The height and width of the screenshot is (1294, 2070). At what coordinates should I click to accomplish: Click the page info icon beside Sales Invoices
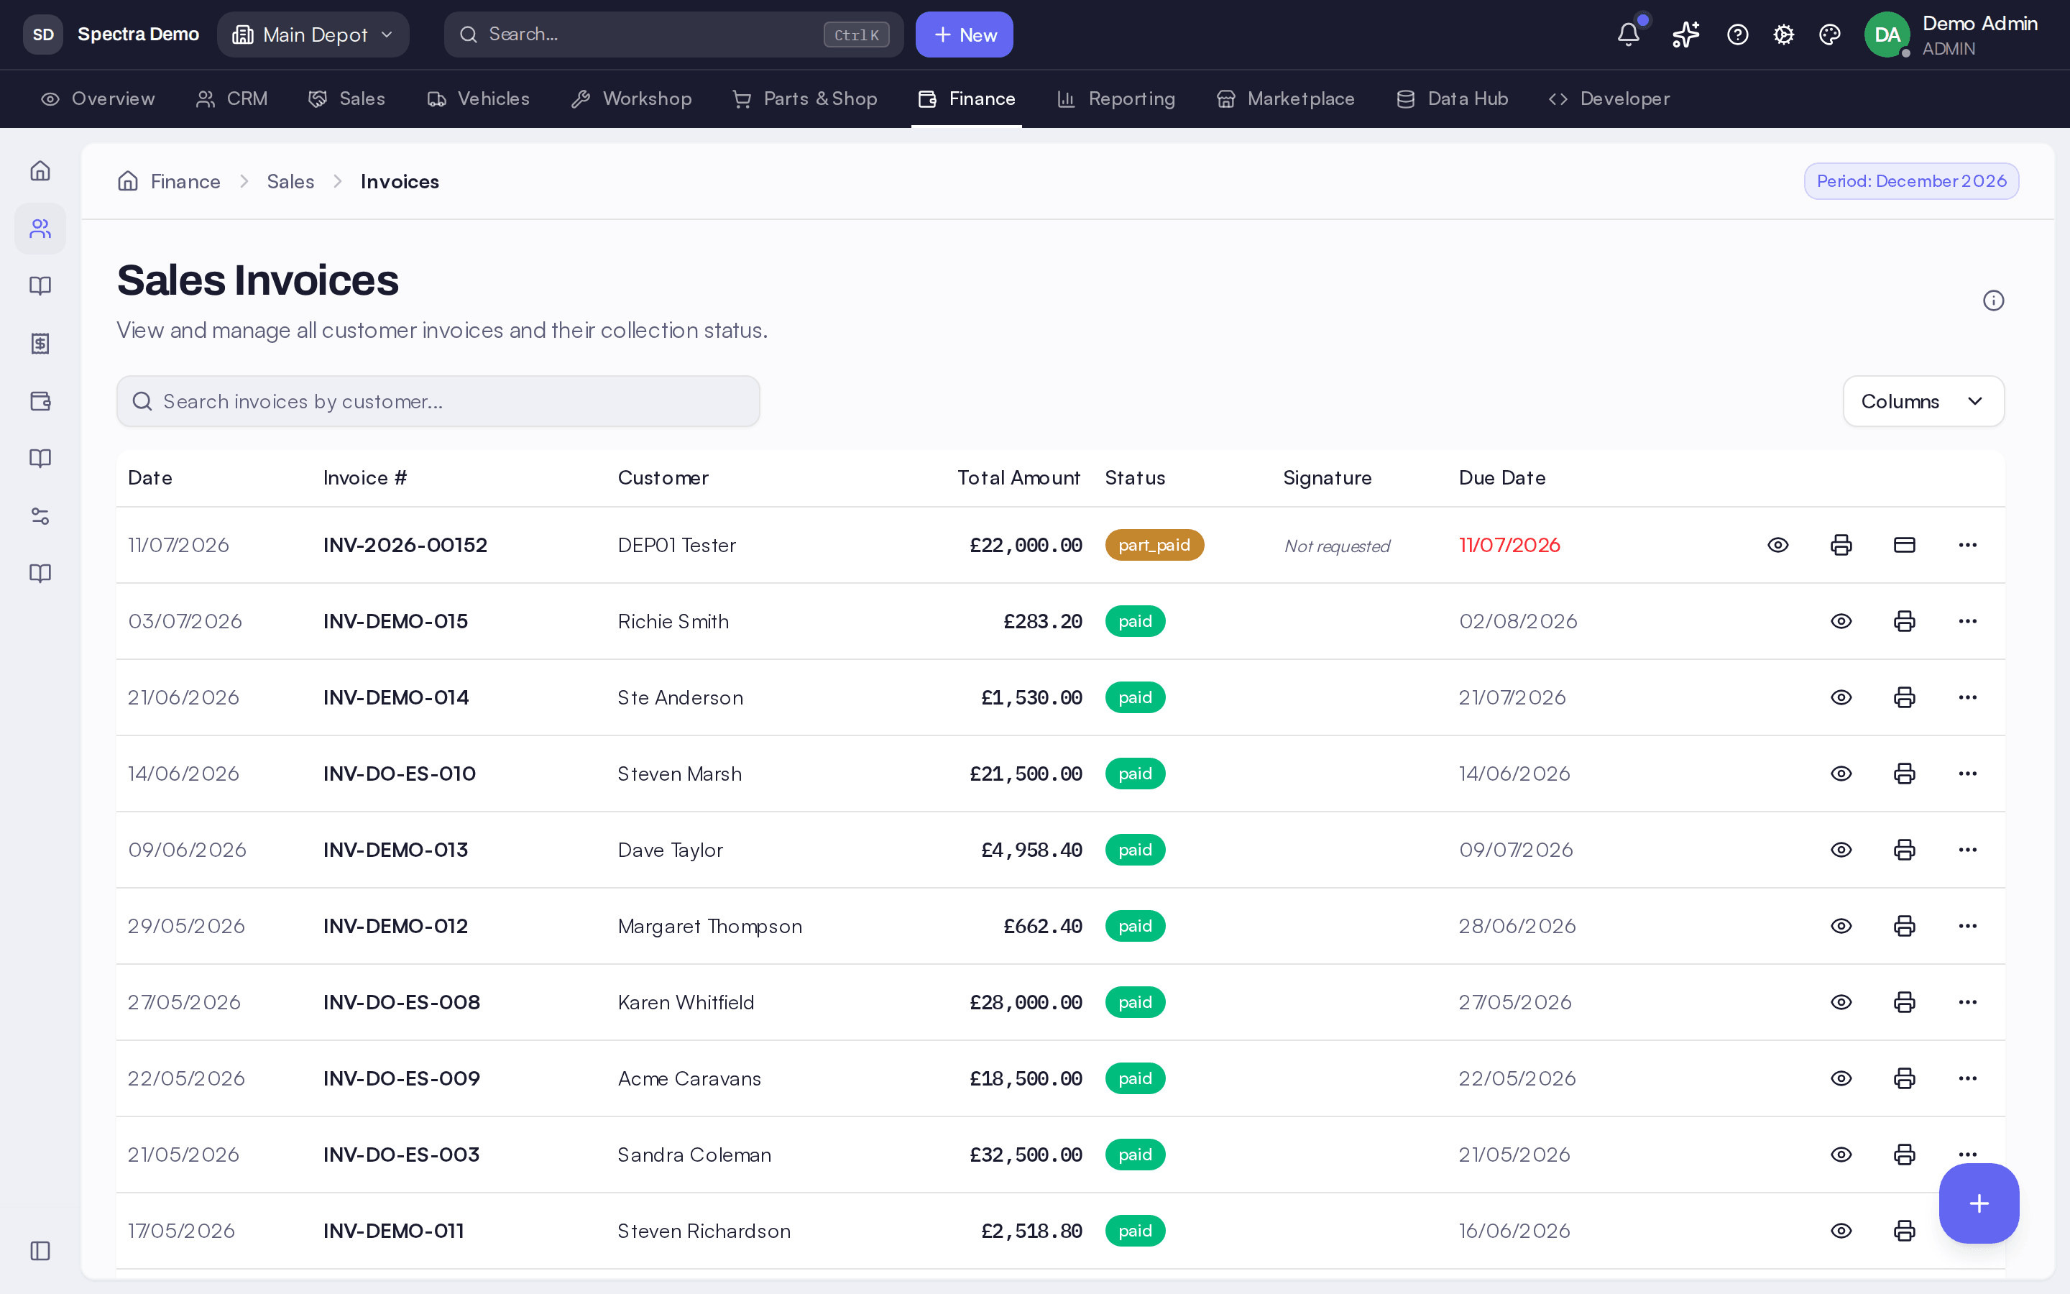(1993, 300)
